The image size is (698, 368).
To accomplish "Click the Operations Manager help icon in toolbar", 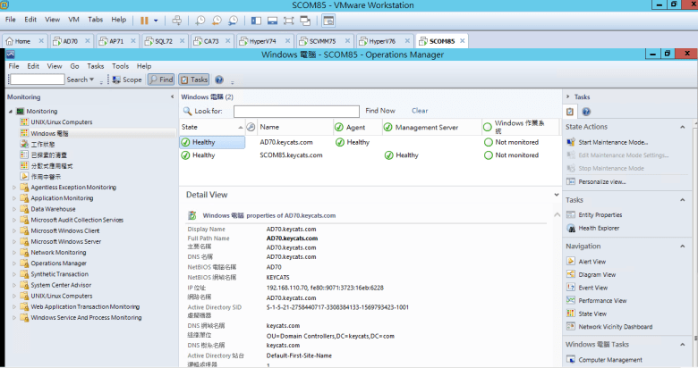I will point(219,79).
